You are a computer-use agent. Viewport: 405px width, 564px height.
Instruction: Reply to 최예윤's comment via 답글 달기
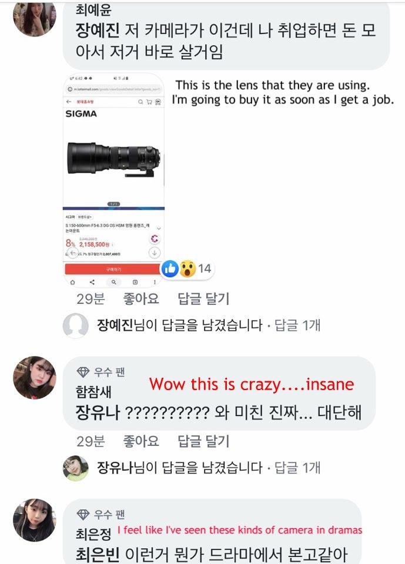203,298
